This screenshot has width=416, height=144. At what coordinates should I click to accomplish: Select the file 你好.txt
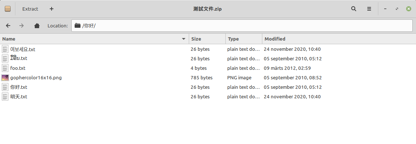19,87
